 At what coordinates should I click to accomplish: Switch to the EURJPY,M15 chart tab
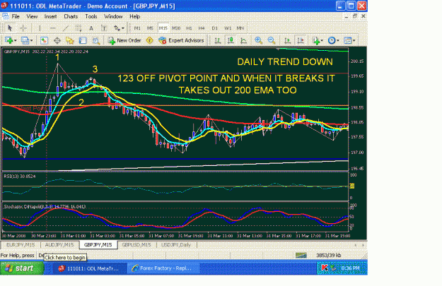click(21, 245)
